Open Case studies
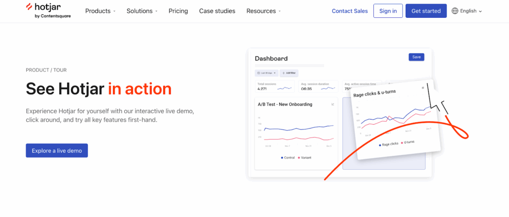 pyautogui.click(x=217, y=11)
